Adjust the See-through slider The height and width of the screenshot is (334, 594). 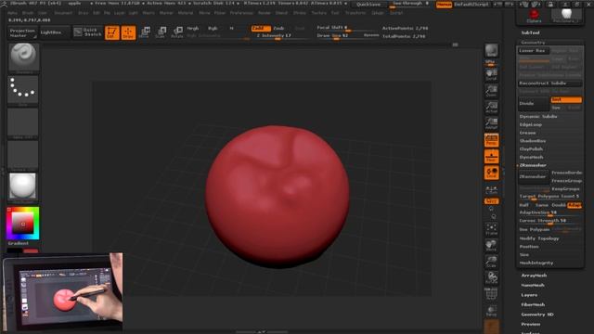(411, 4)
